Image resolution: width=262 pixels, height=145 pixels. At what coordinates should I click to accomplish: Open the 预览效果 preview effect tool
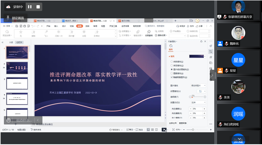click(x=7, y=34)
